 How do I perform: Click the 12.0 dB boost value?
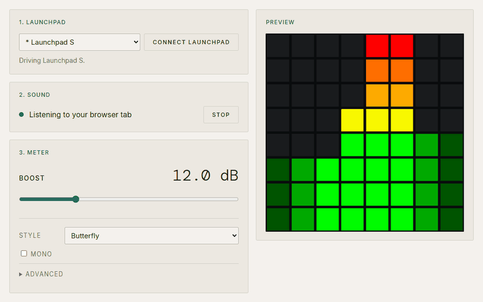click(206, 176)
